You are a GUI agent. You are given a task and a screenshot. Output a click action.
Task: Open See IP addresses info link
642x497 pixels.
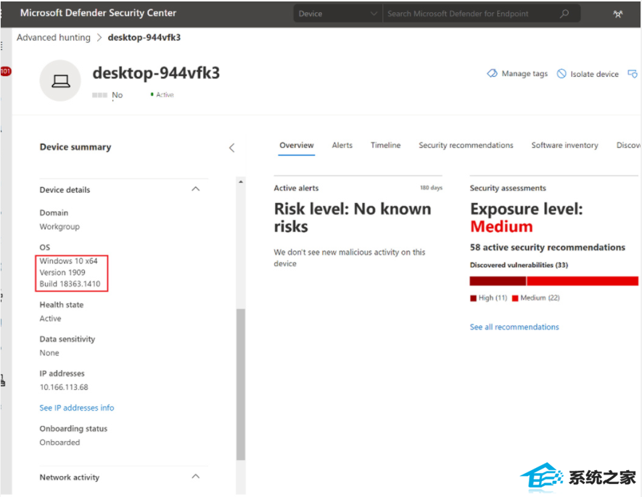77,408
